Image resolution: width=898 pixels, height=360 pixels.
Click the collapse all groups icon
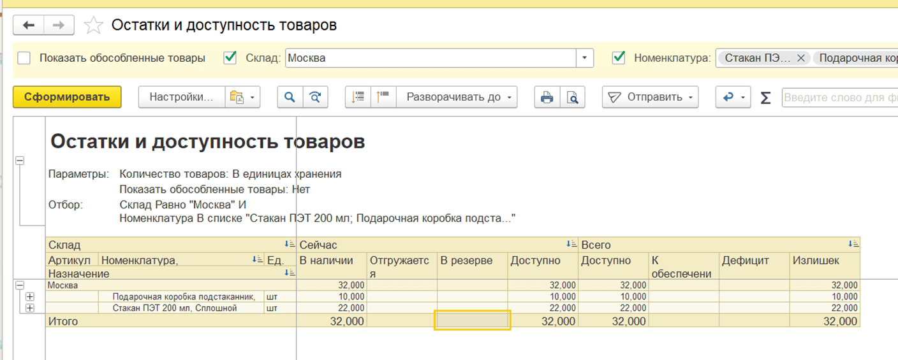point(383,97)
